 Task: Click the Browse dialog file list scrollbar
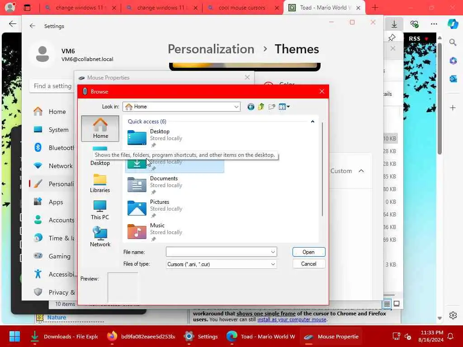pos(322,169)
